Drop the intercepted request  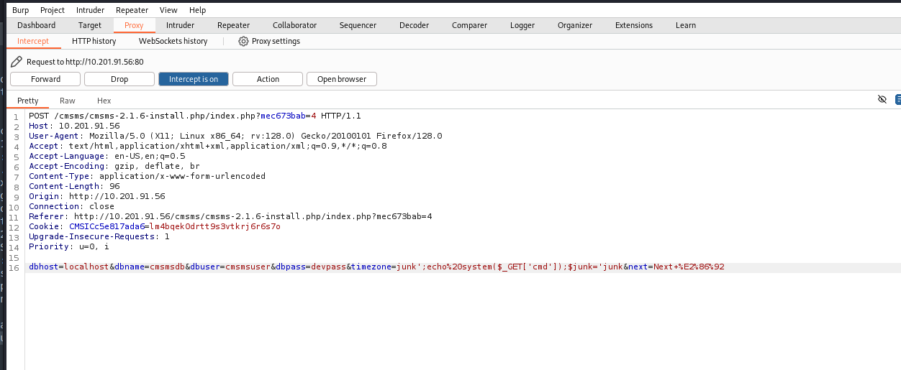pyautogui.click(x=119, y=79)
